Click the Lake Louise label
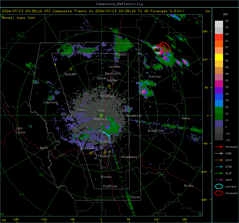 click(20, 130)
